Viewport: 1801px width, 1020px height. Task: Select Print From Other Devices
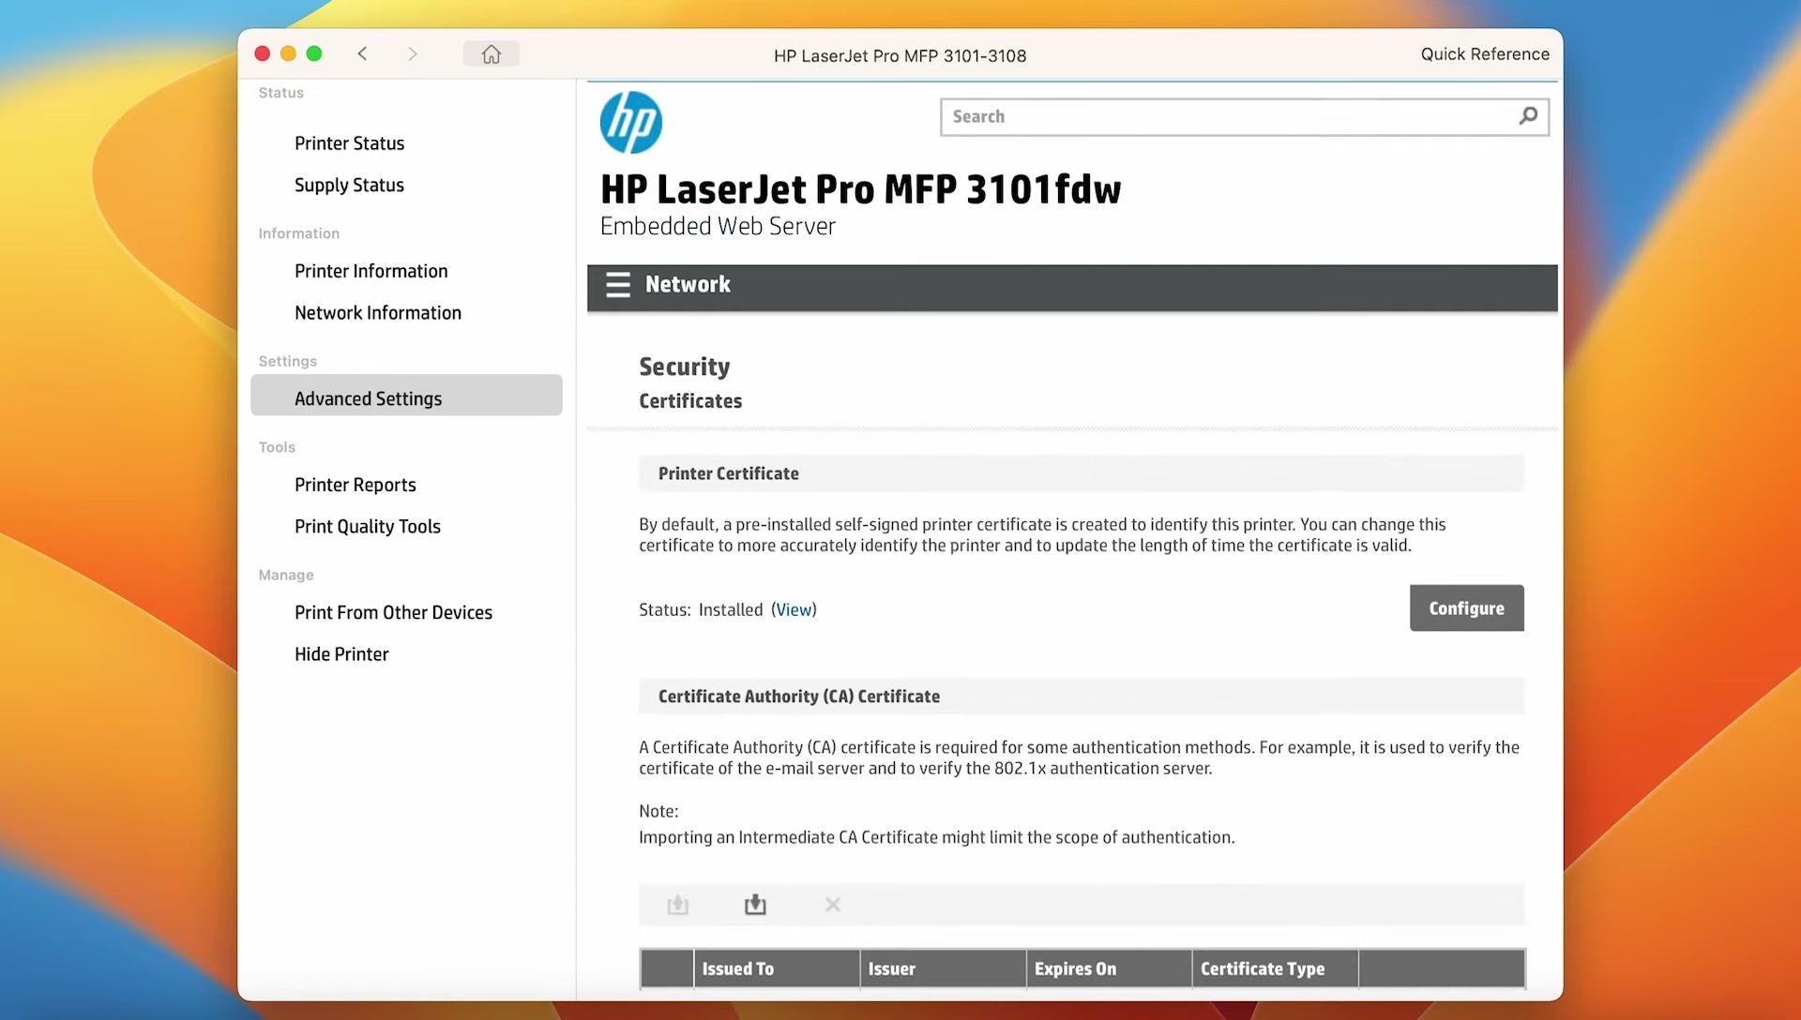[x=393, y=613]
